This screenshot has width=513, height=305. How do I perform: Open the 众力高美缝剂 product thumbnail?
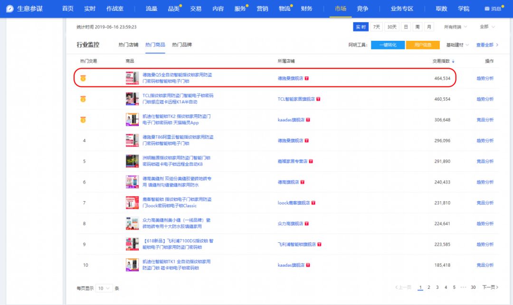tap(132, 223)
